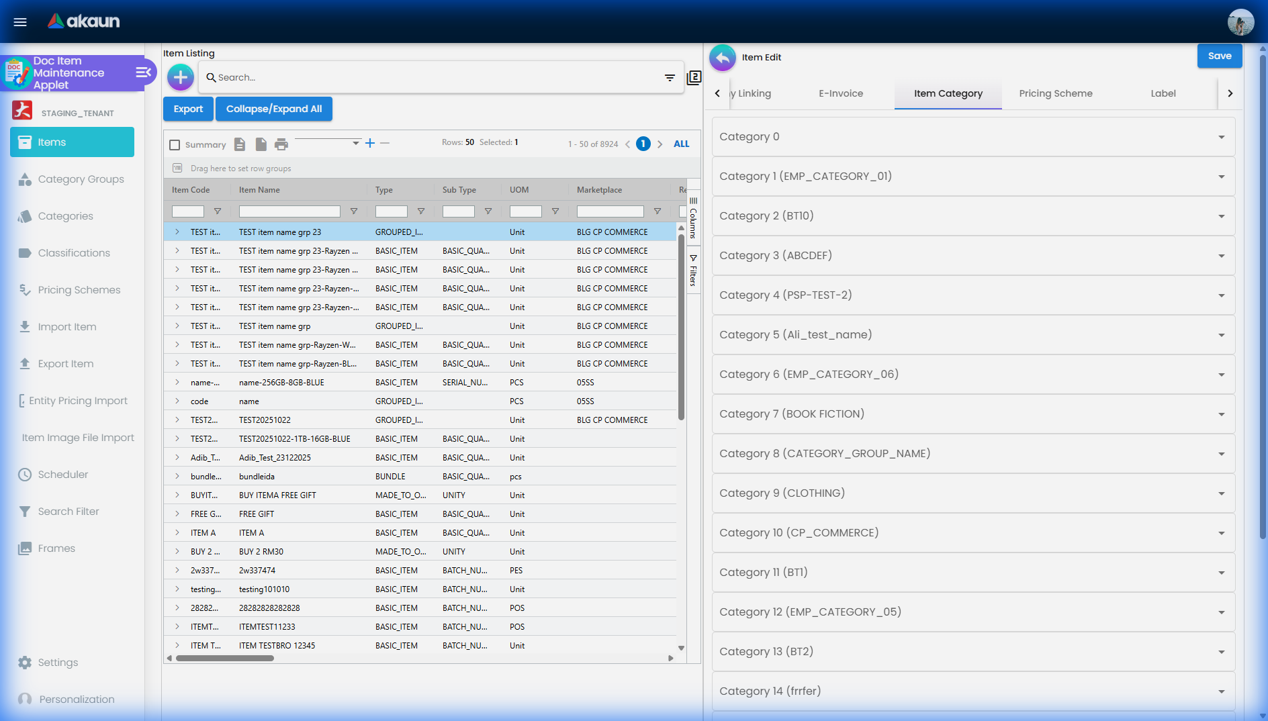Click the Save button
The width and height of the screenshot is (1268, 721).
(1219, 56)
